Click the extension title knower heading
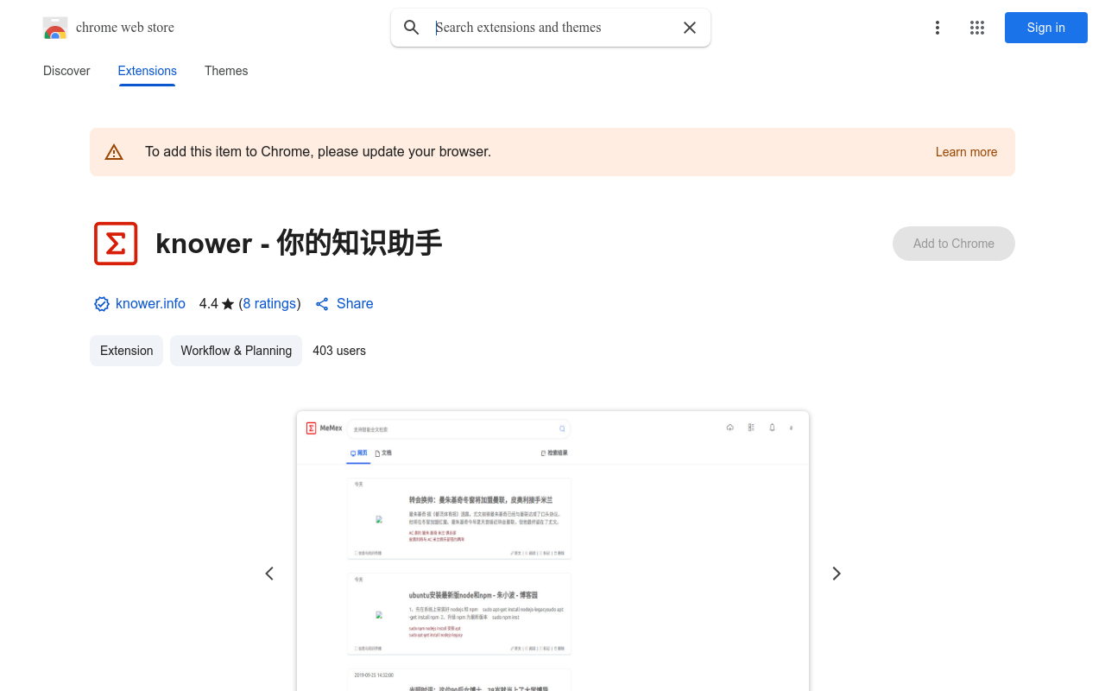The width and height of the screenshot is (1105, 691). (299, 244)
